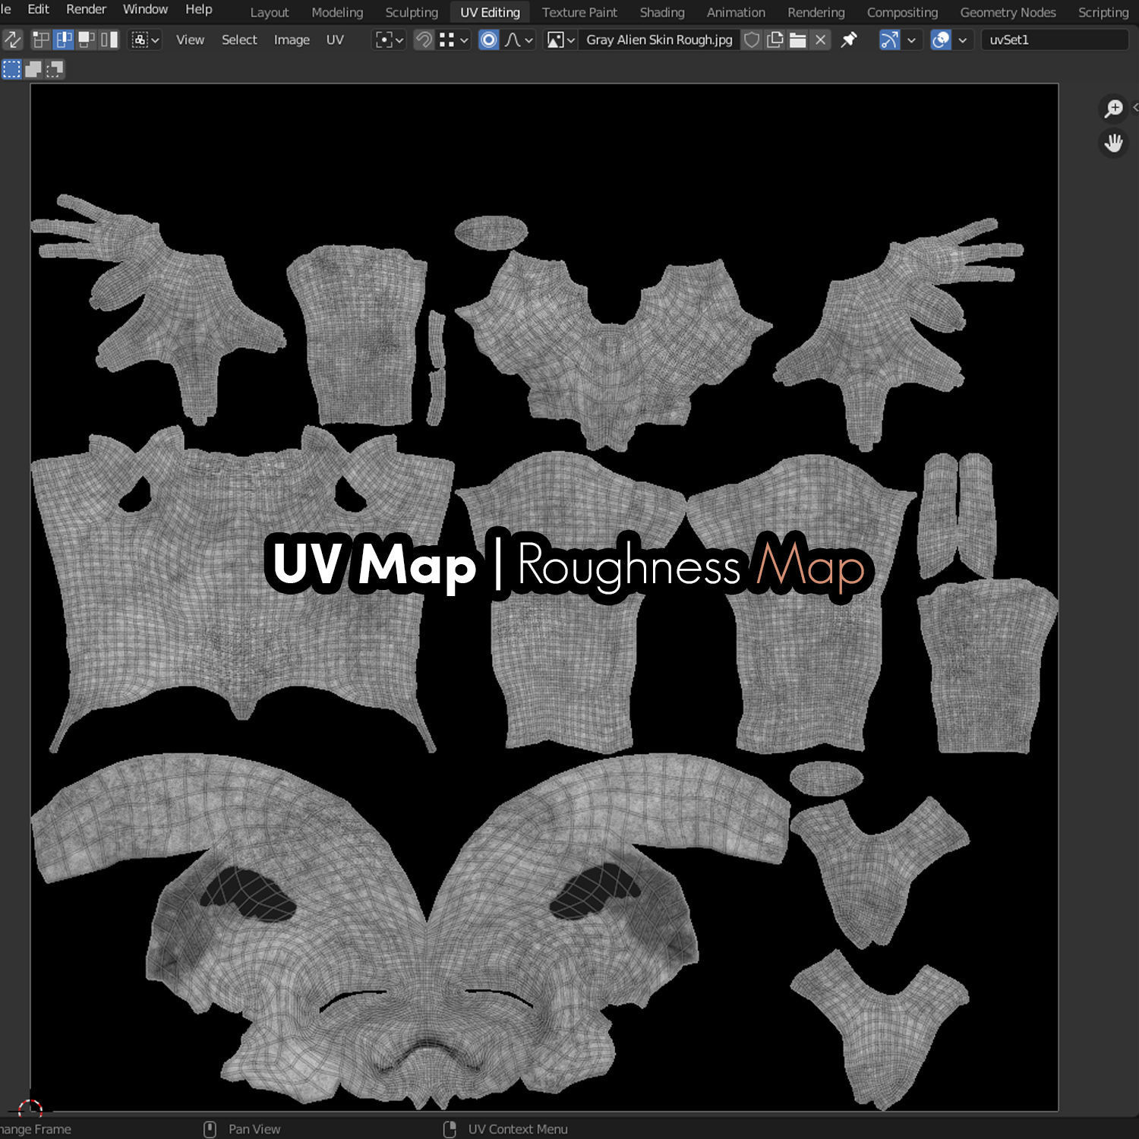1139x1139 pixels.
Task: Click mouse icon beside Pan View
Action: point(210,1129)
